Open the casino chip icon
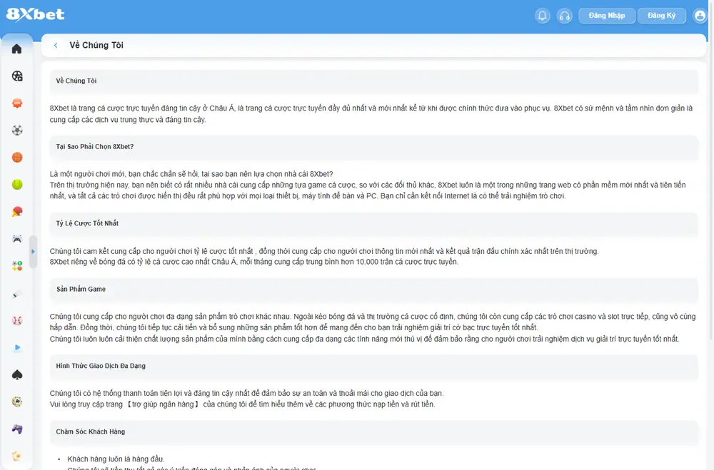 click(x=17, y=402)
